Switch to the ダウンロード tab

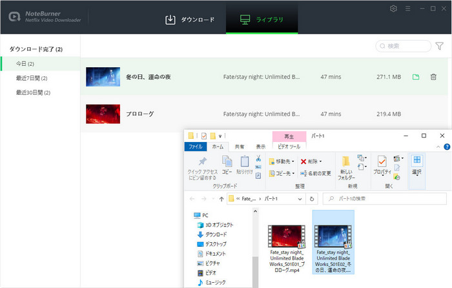190,19
